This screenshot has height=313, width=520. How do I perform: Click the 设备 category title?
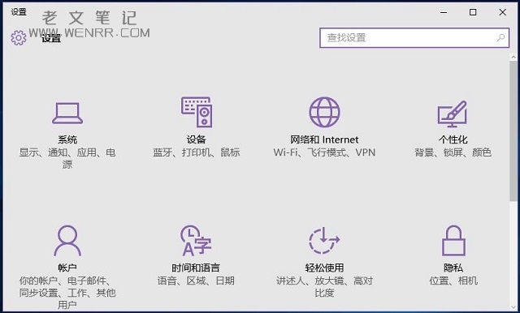click(196, 139)
